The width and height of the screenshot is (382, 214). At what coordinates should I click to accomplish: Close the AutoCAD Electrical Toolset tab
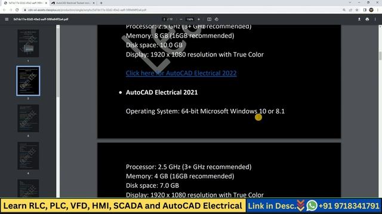pos(94,3)
